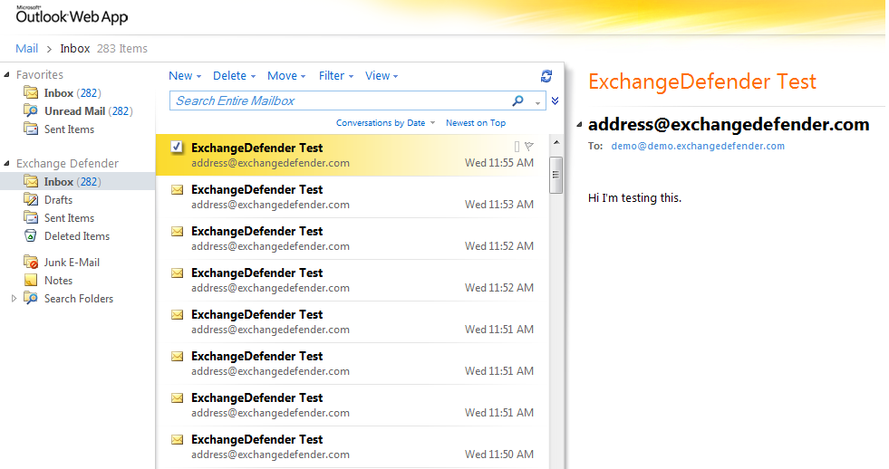The height and width of the screenshot is (469, 889).
Task: Click the Wed 11:50 AM timestamp
Action: (x=499, y=455)
